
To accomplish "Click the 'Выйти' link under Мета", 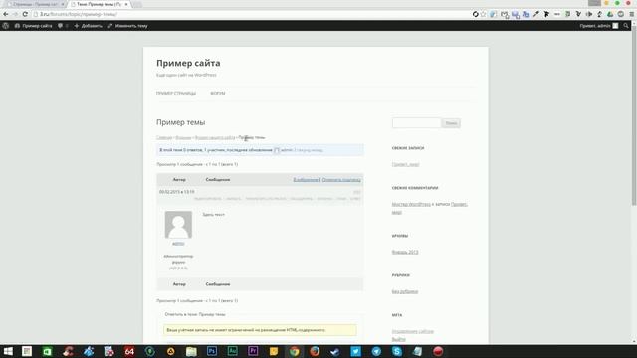I will [398, 339].
